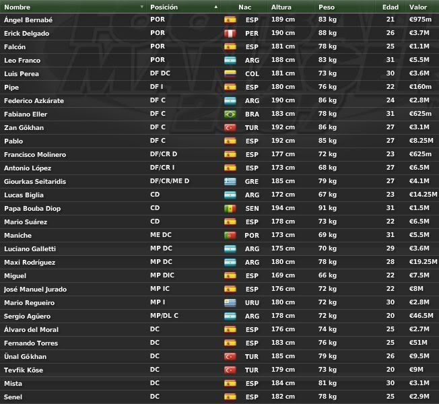Image resolution: width=439 pixels, height=404 pixels.
Task: Open Maxi Rodríguez player name
Action: coord(30,263)
